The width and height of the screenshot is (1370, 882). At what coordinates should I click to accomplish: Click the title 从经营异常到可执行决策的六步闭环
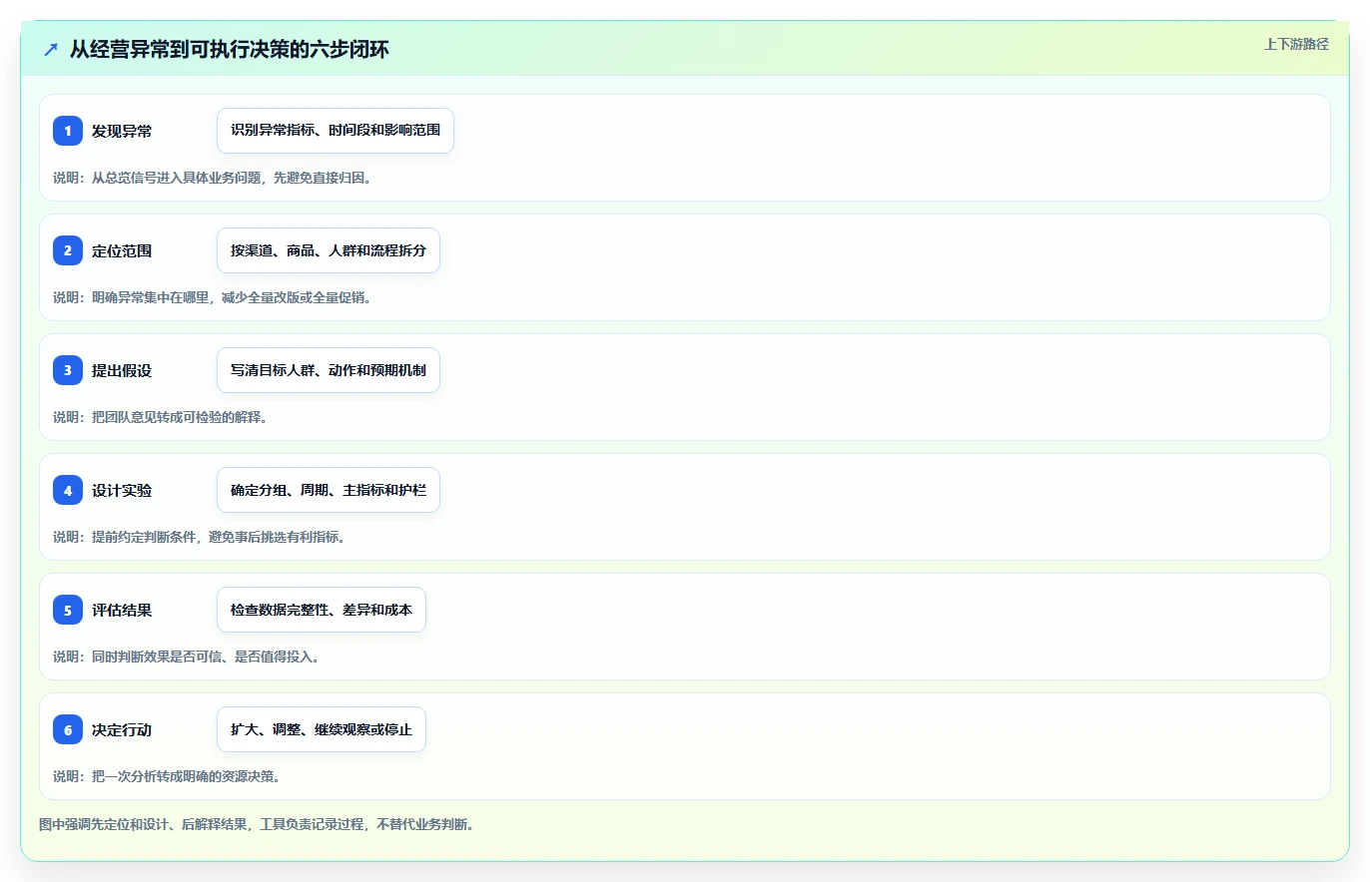coord(230,49)
